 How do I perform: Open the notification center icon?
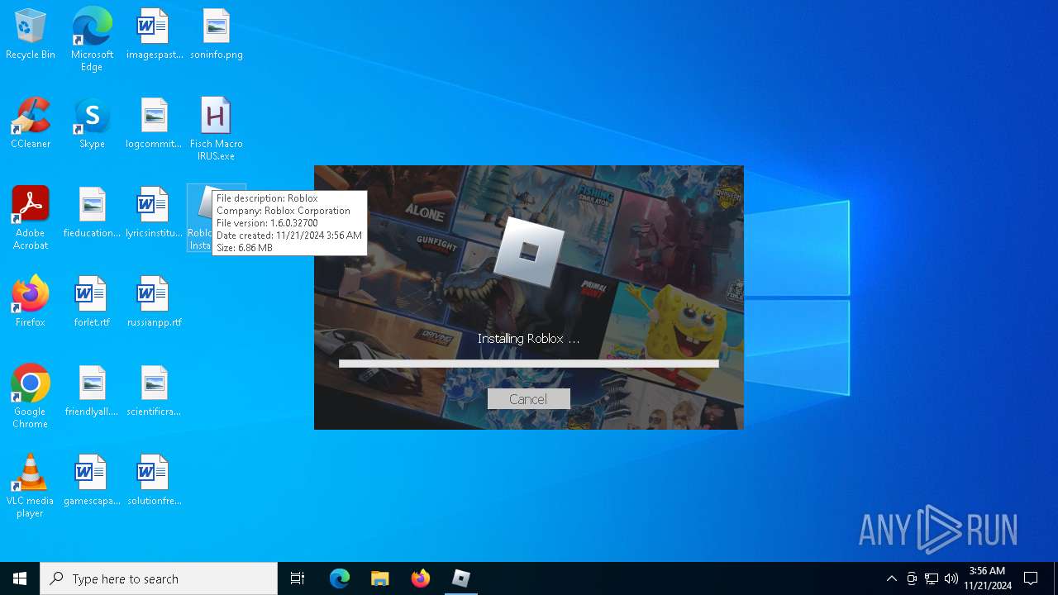tap(1031, 578)
